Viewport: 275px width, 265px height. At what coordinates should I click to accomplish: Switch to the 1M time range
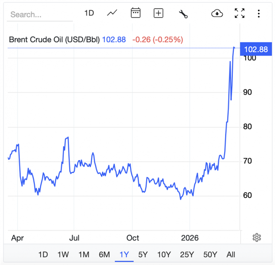coord(84,254)
